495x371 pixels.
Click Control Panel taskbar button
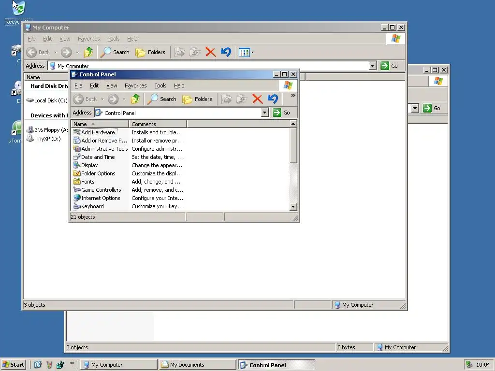pos(276,365)
